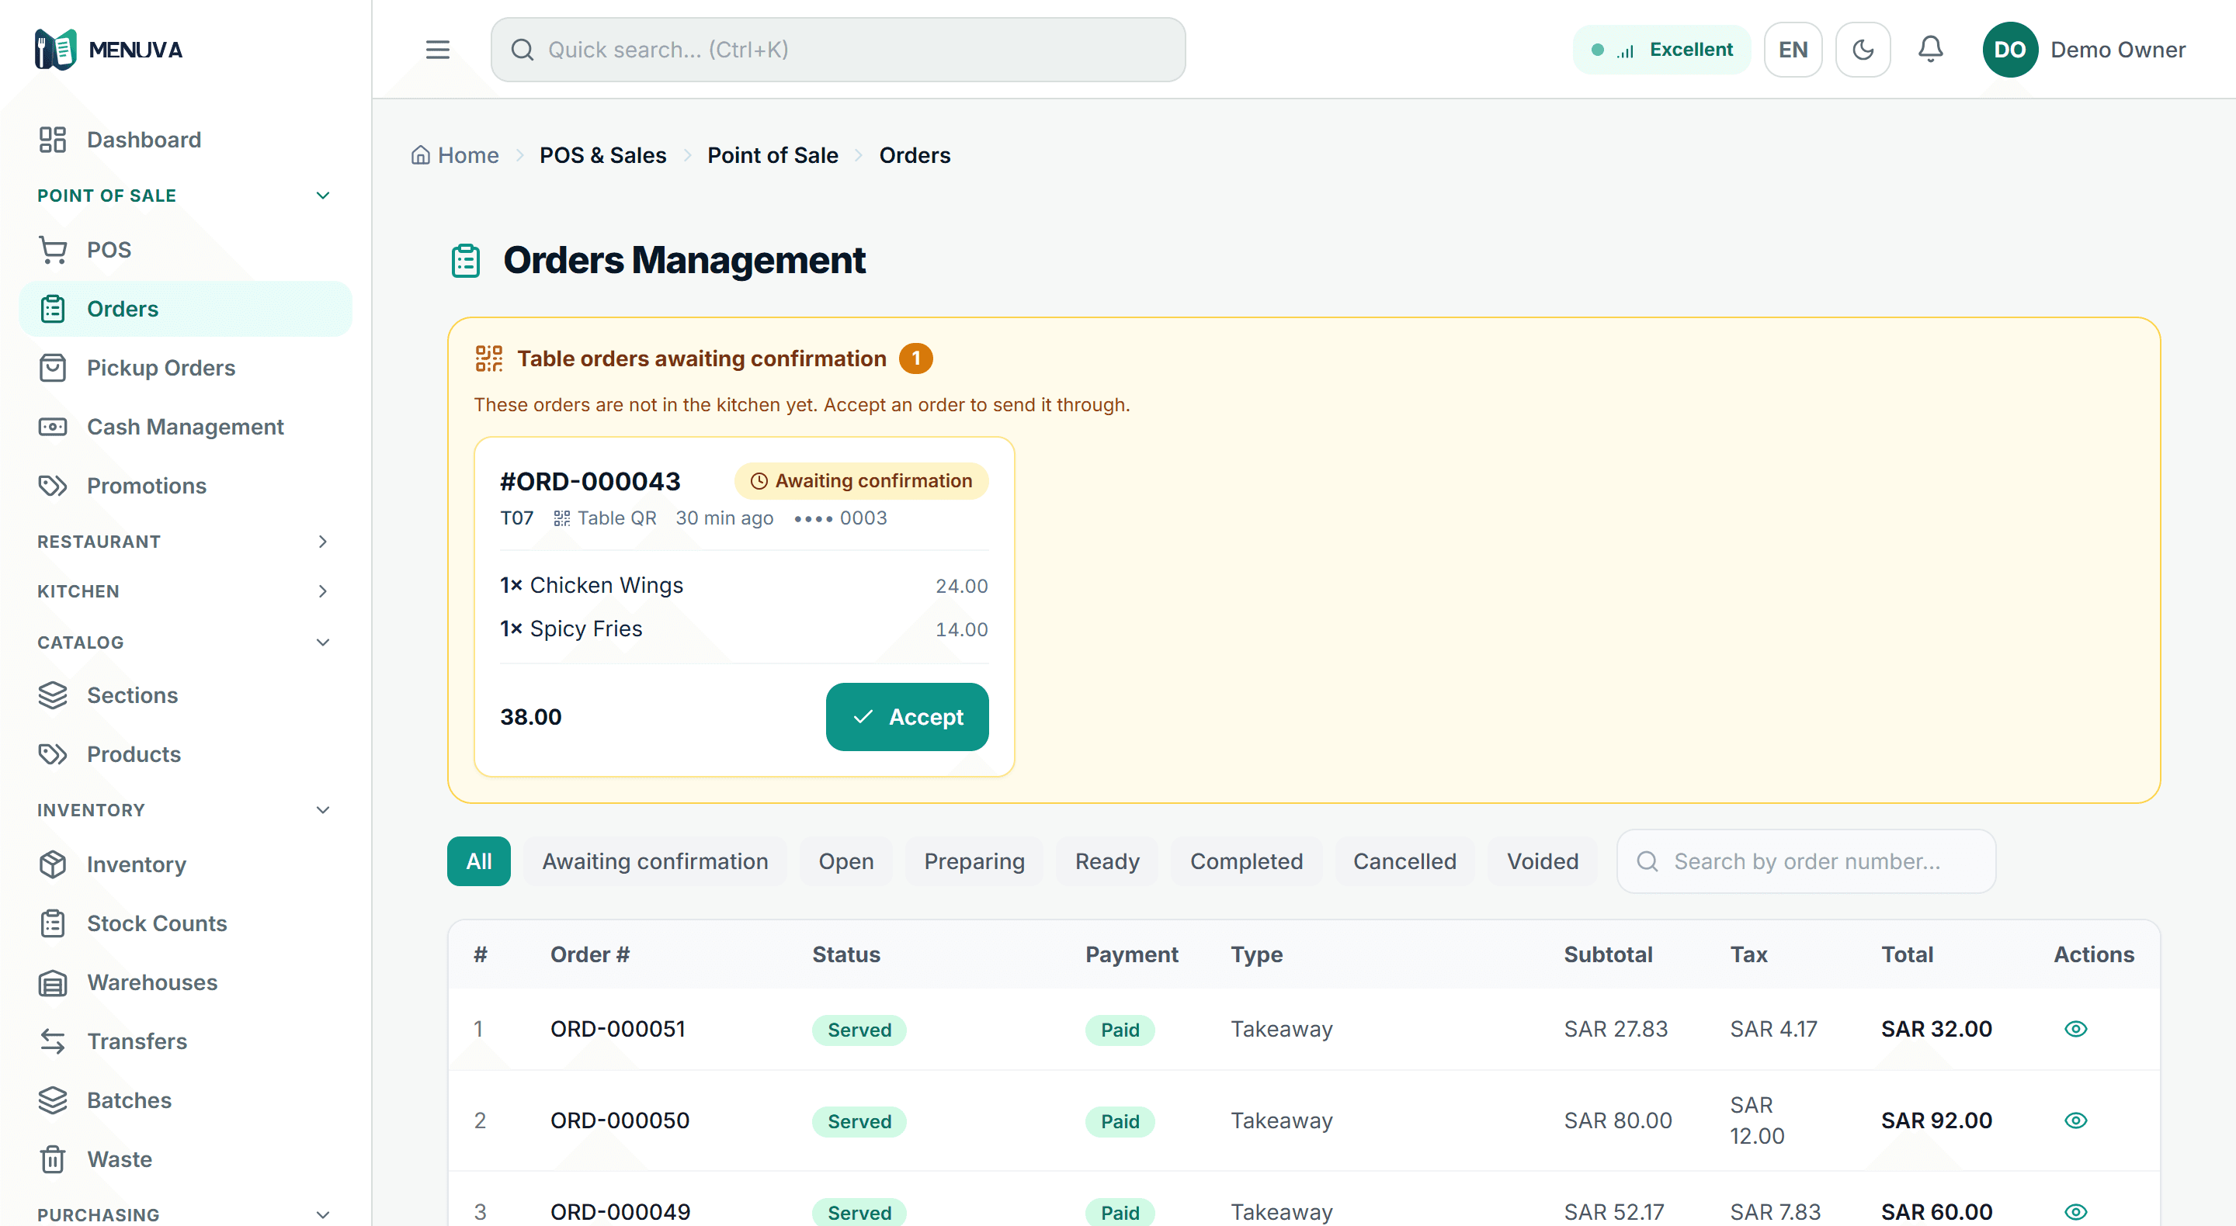Select the All filter tab
This screenshot has width=2236, height=1226.
pos(478,861)
